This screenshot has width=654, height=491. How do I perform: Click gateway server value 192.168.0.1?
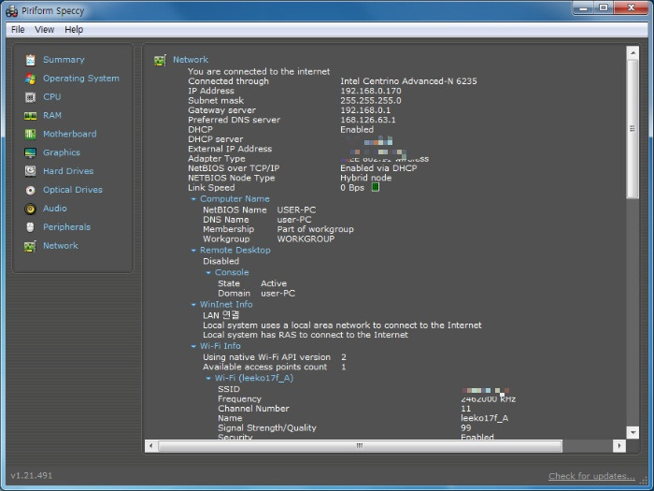point(365,110)
